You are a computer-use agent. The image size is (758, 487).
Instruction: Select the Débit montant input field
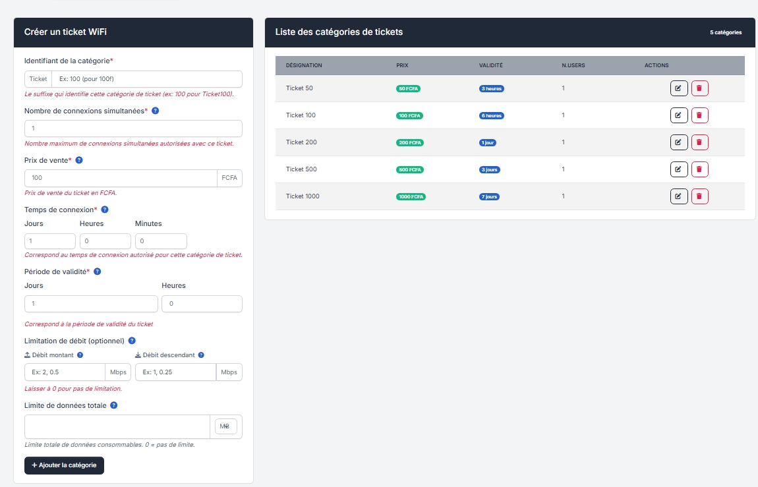point(65,372)
